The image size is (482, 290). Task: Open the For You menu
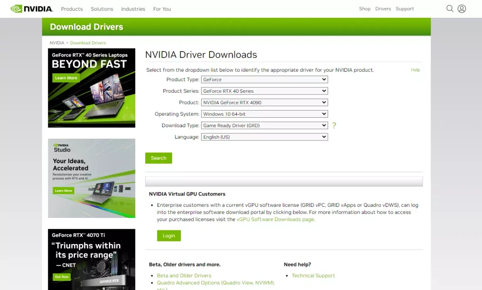(x=162, y=9)
